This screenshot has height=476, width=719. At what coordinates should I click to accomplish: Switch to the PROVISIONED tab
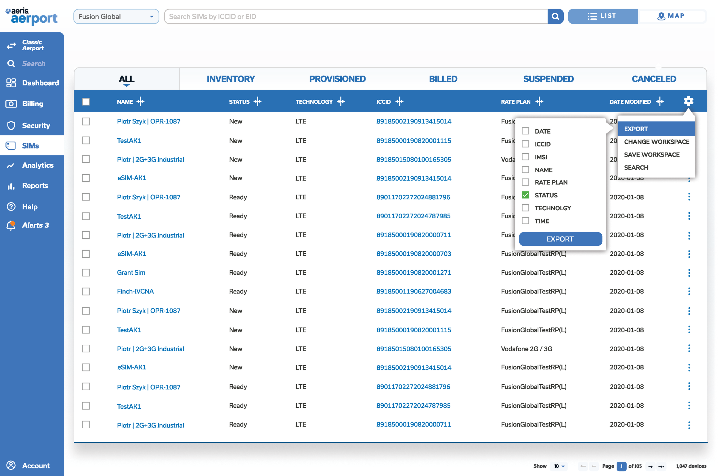pos(337,79)
